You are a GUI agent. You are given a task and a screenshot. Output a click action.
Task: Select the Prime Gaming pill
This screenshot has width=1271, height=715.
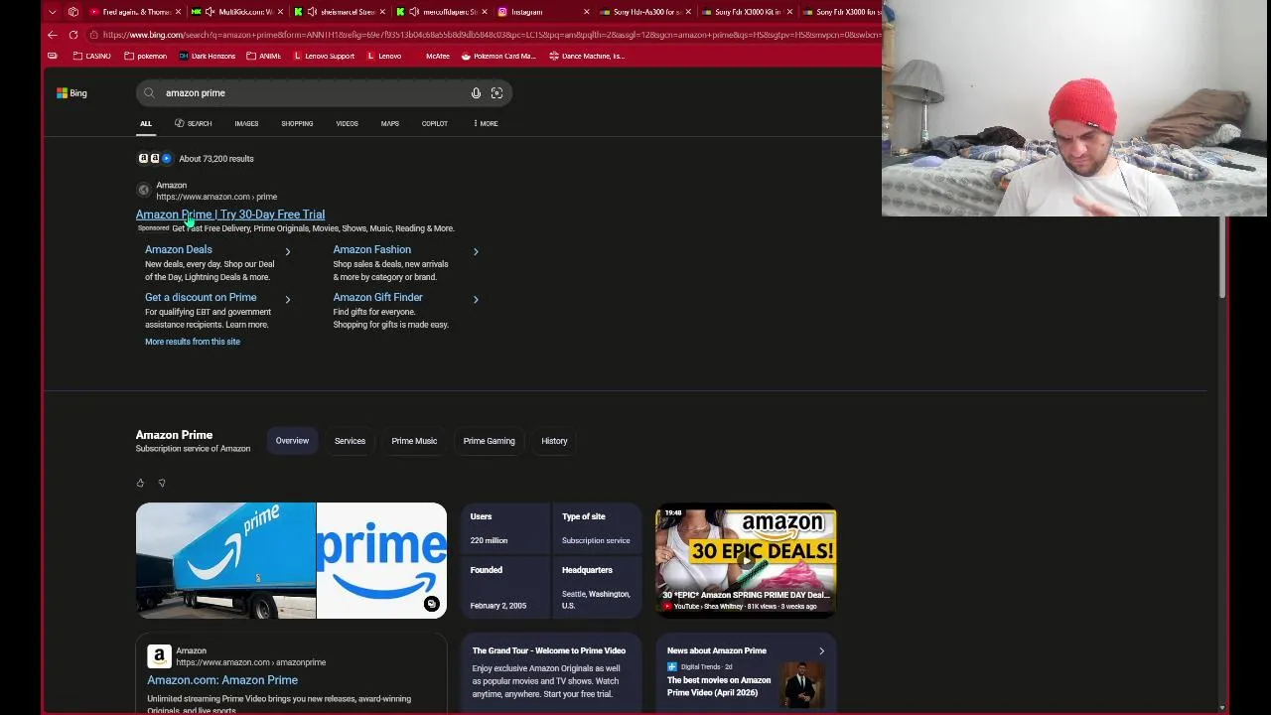point(489,441)
